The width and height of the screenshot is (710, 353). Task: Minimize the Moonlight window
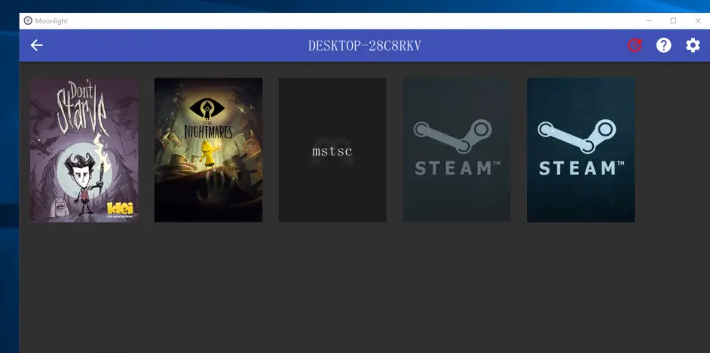click(x=649, y=21)
